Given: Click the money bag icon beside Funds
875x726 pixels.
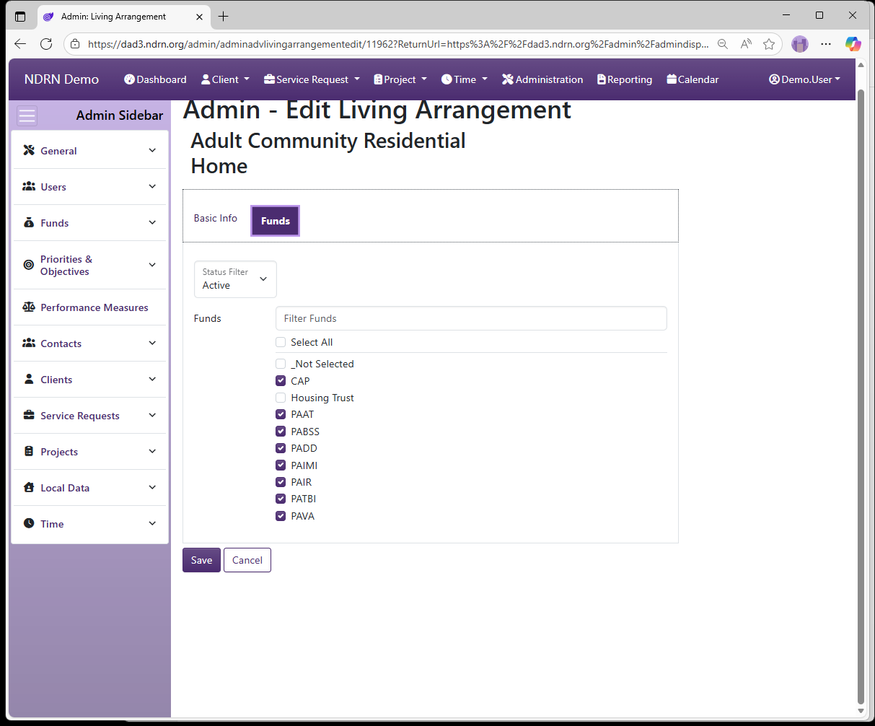Looking at the screenshot, I should [x=29, y=222].
